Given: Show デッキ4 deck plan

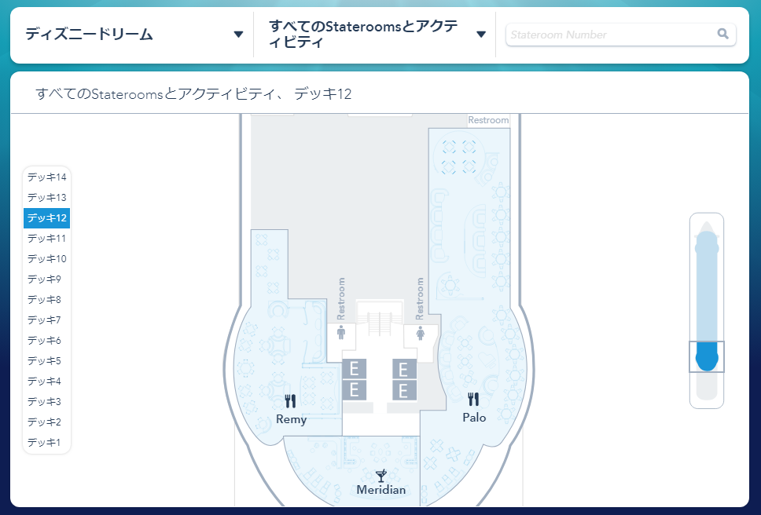Looking at the screenshot, I should pyautogui.click(x=46, y=381).
